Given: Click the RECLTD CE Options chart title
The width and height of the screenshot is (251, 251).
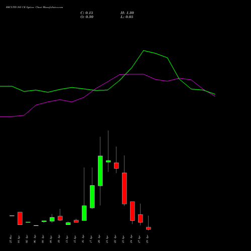Looking at the screenshot, I should 35,8.
